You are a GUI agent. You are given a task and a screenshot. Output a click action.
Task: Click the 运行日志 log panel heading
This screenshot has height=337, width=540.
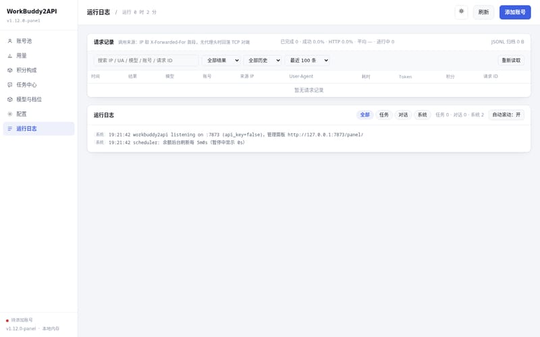[x=104, y=115]
